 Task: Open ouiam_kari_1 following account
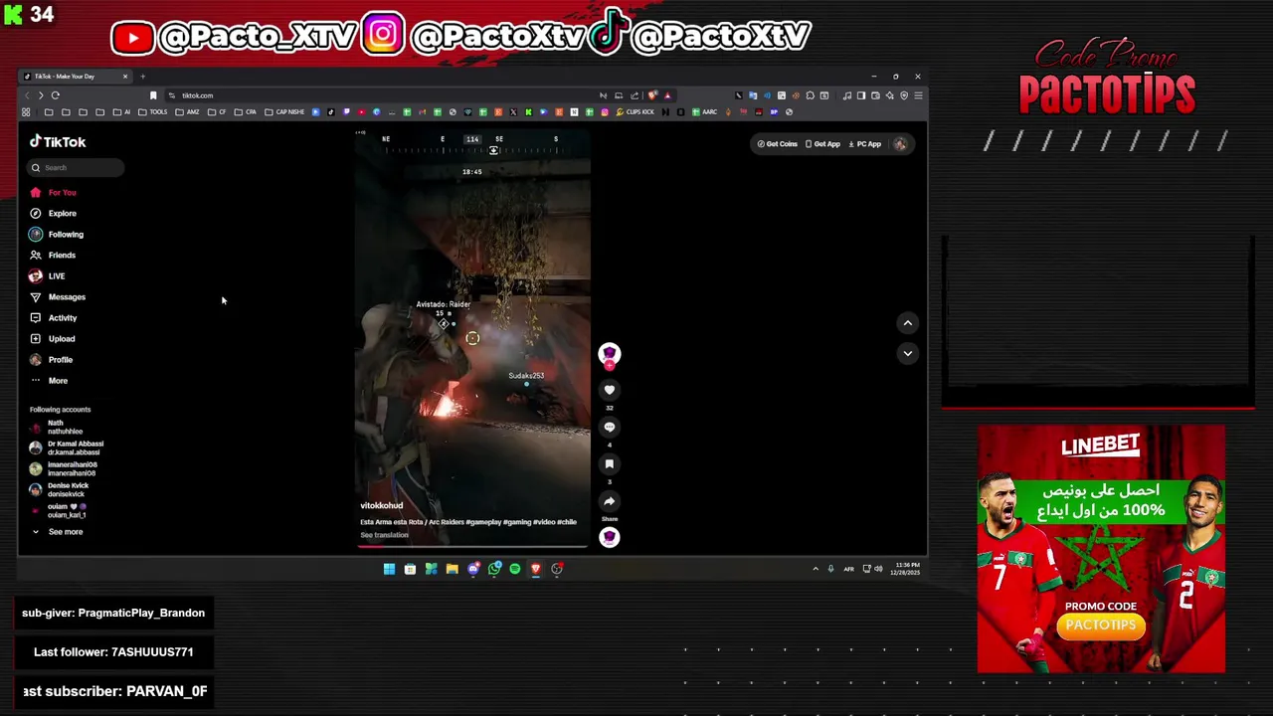pos(58,510)
